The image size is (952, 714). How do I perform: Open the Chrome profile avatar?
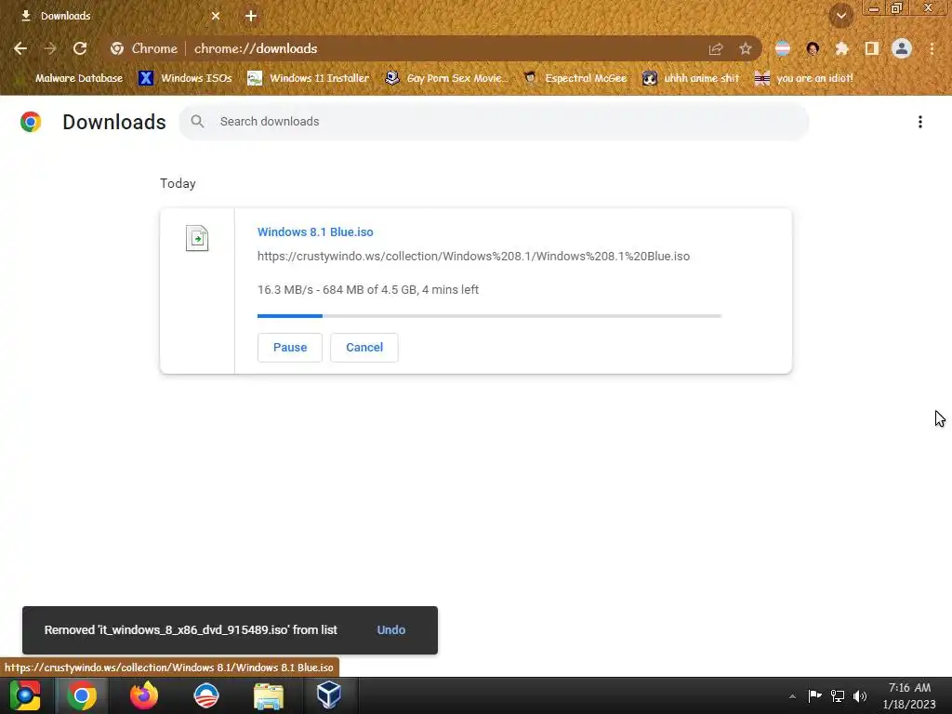pos(902,48)
